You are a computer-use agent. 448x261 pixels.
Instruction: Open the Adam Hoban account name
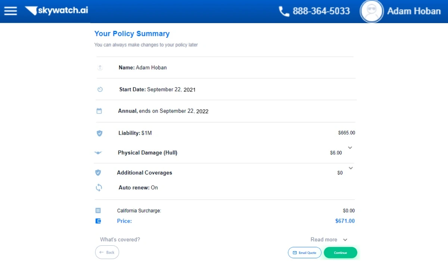click(414, 11)
